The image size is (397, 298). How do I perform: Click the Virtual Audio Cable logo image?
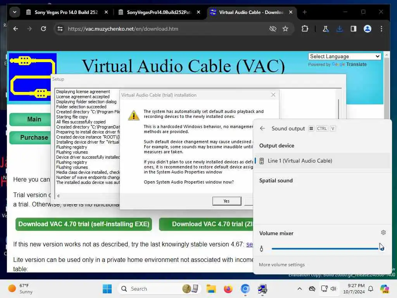tap(33, 77)
